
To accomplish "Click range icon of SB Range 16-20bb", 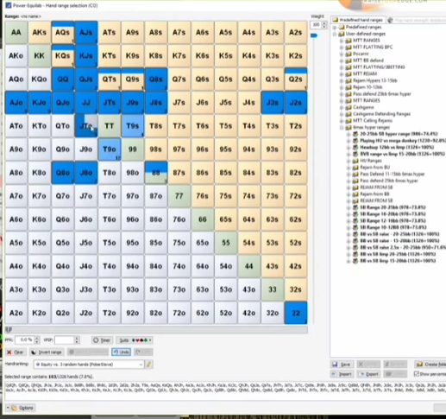I will point(355,214).
